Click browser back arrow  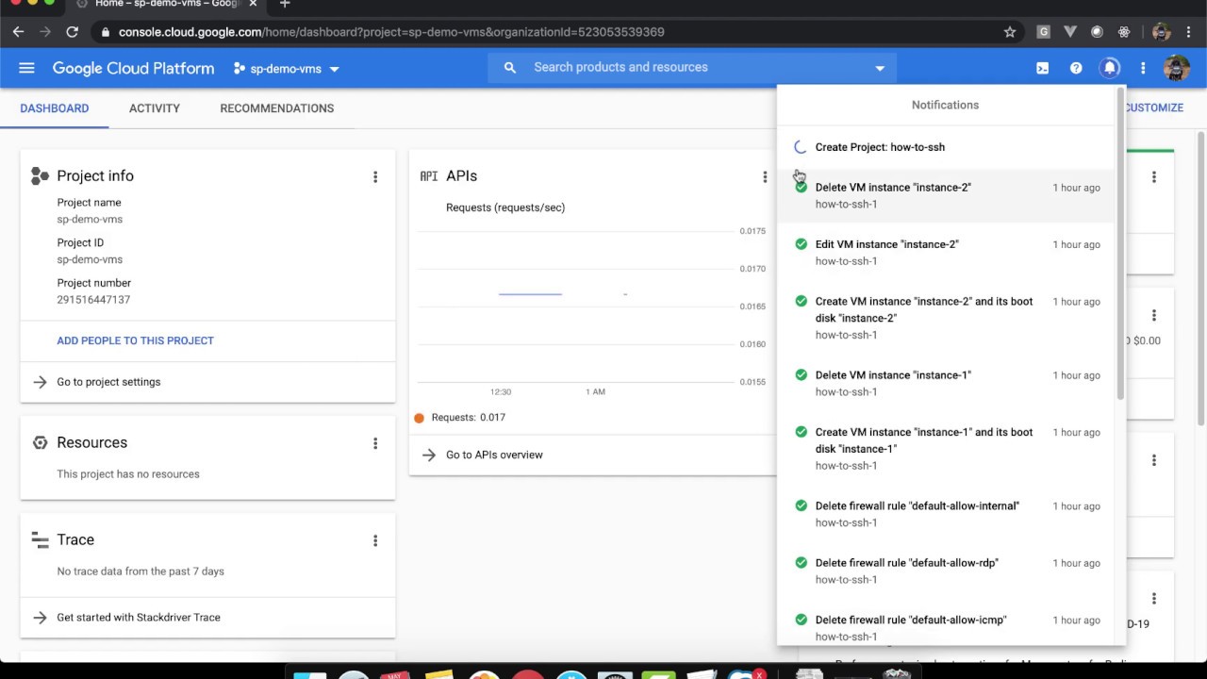pos(18,32)
